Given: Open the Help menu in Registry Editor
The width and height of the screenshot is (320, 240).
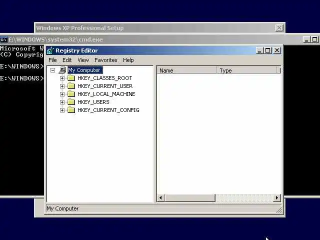Looking at the screenshot, I should [x=128, y=60].
